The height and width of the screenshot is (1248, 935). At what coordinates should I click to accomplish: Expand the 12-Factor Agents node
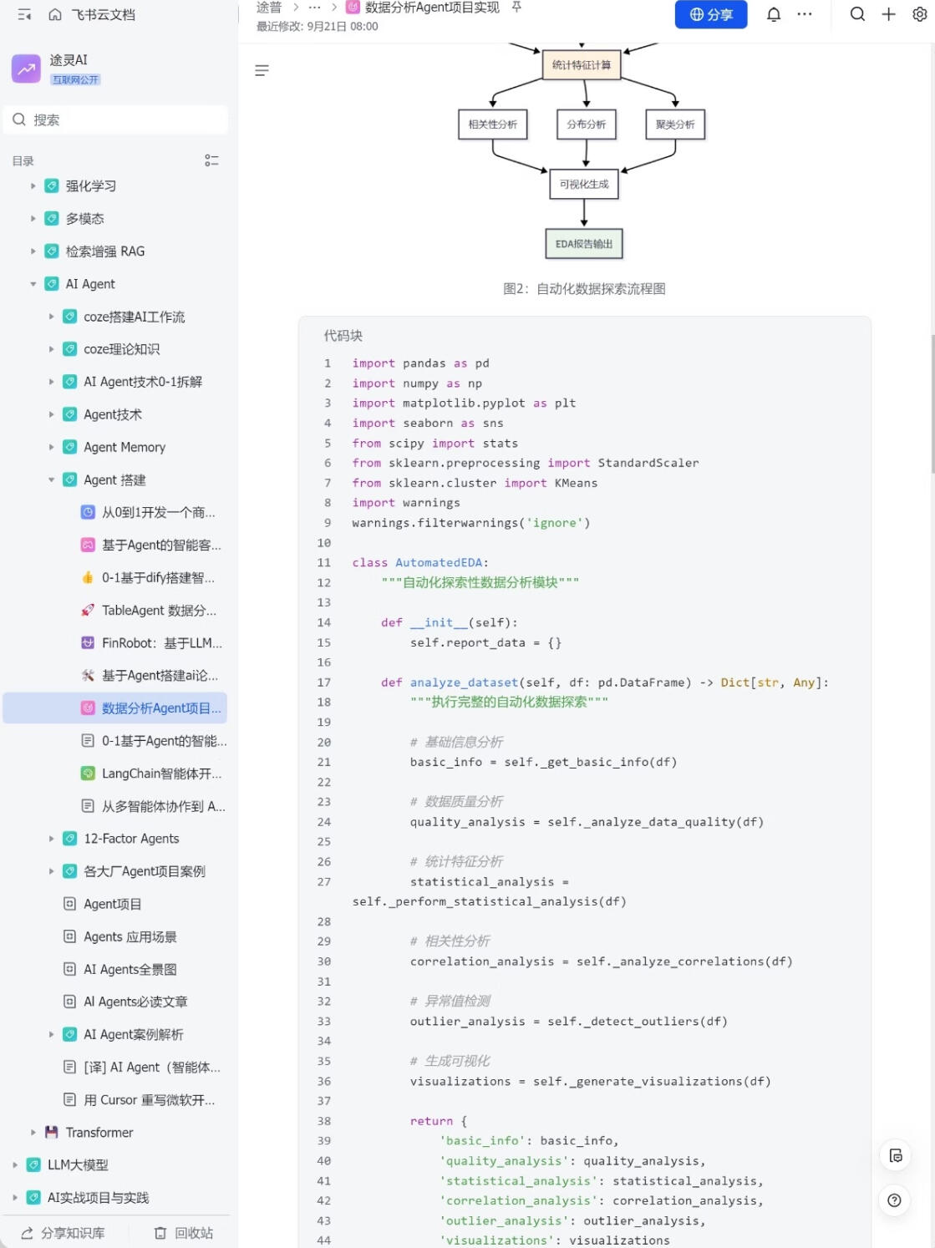point(51,839)
